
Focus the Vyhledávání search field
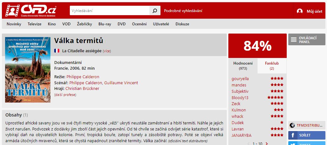click(x=110, y=11)
